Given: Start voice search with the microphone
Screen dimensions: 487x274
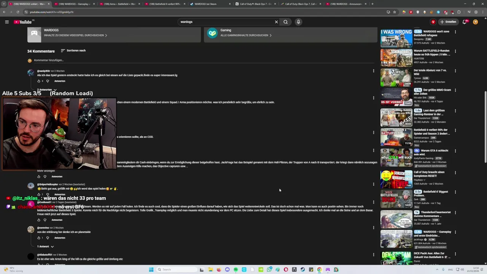Looking at the screenshot, I should 298,22.
